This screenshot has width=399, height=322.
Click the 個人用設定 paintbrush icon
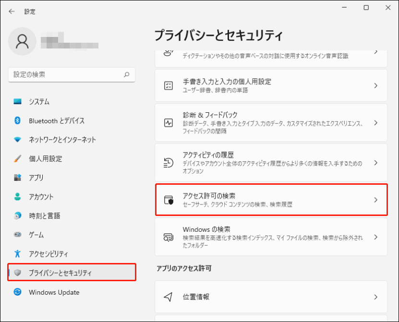[17, 158]
